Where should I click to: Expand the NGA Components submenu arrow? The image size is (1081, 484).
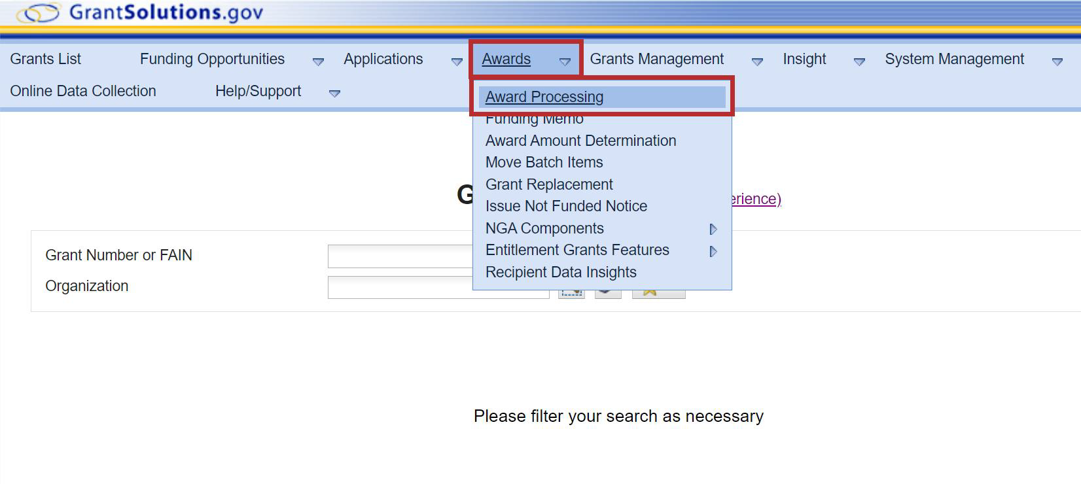click(x=713, y=229)
